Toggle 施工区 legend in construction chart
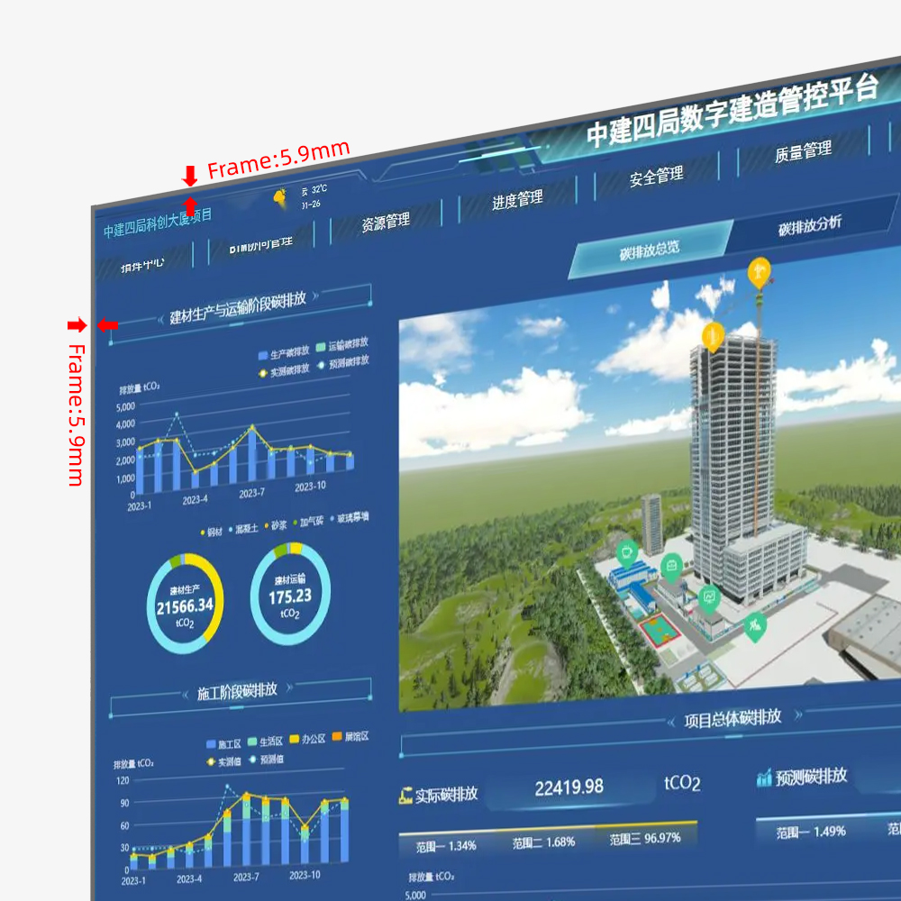Image resolution: width=901 pixels, height=901 pixels. click(x=223, y=744)
